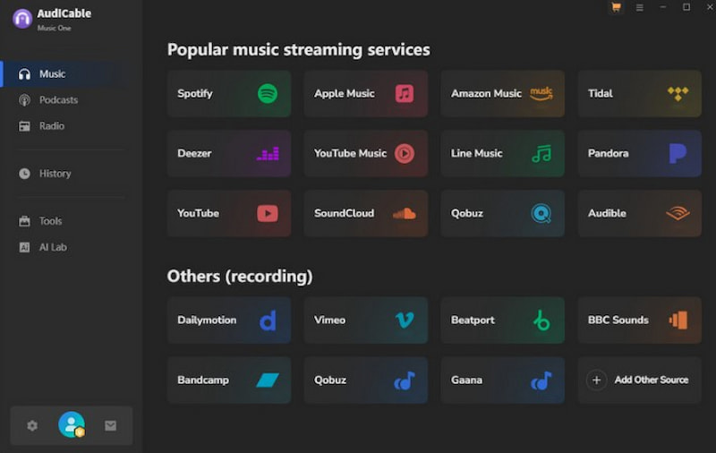
Task: Click the Podcasts sidebar icon
Action: coord(25,100)
